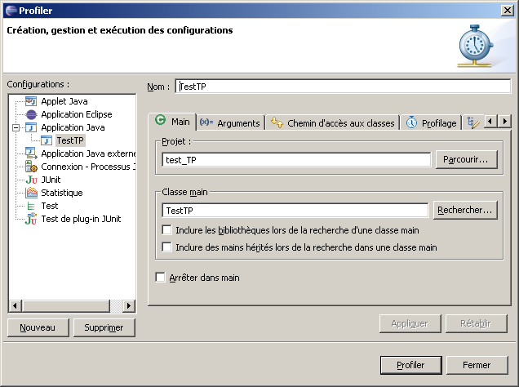The height and width of the screenshot is (387, 519).
Task: Toggle Inclure des mains hérités checkbox
Action: [167, 247]
